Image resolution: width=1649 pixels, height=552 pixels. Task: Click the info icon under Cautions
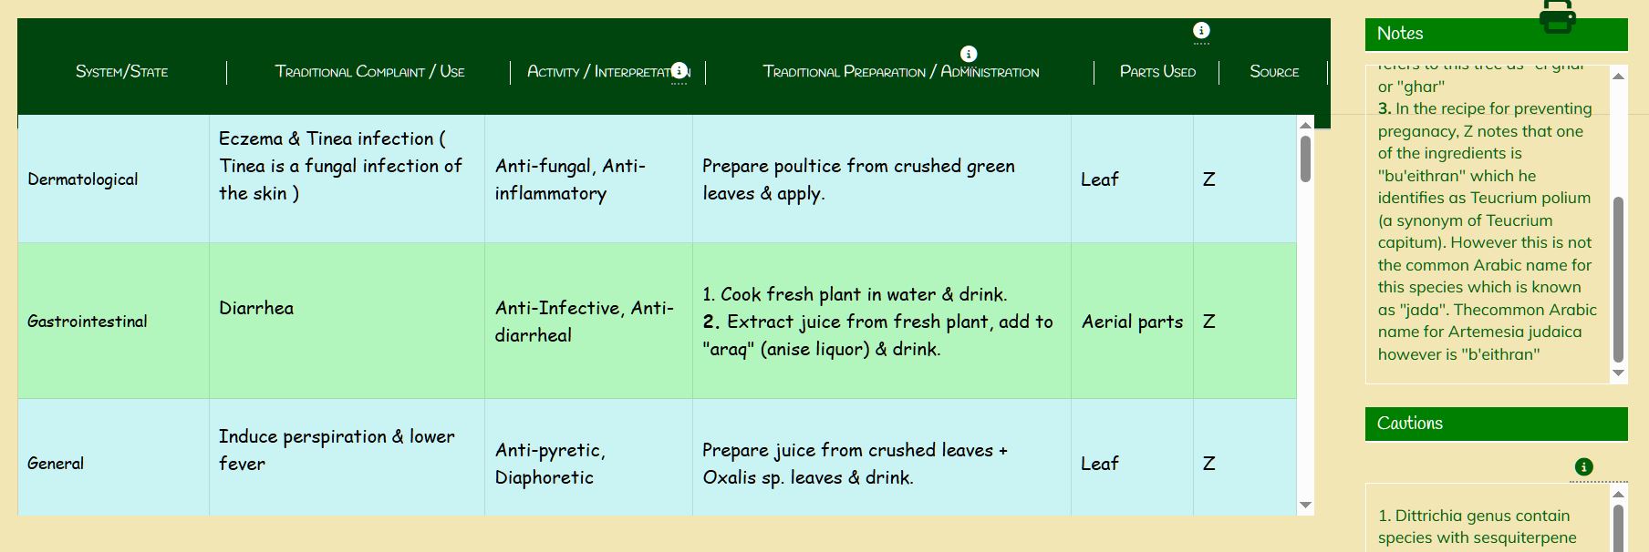coord(1583,467)
